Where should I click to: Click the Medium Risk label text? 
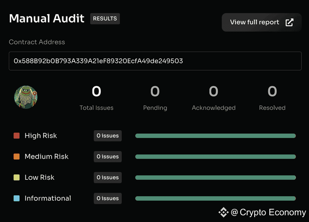point(46,156)
